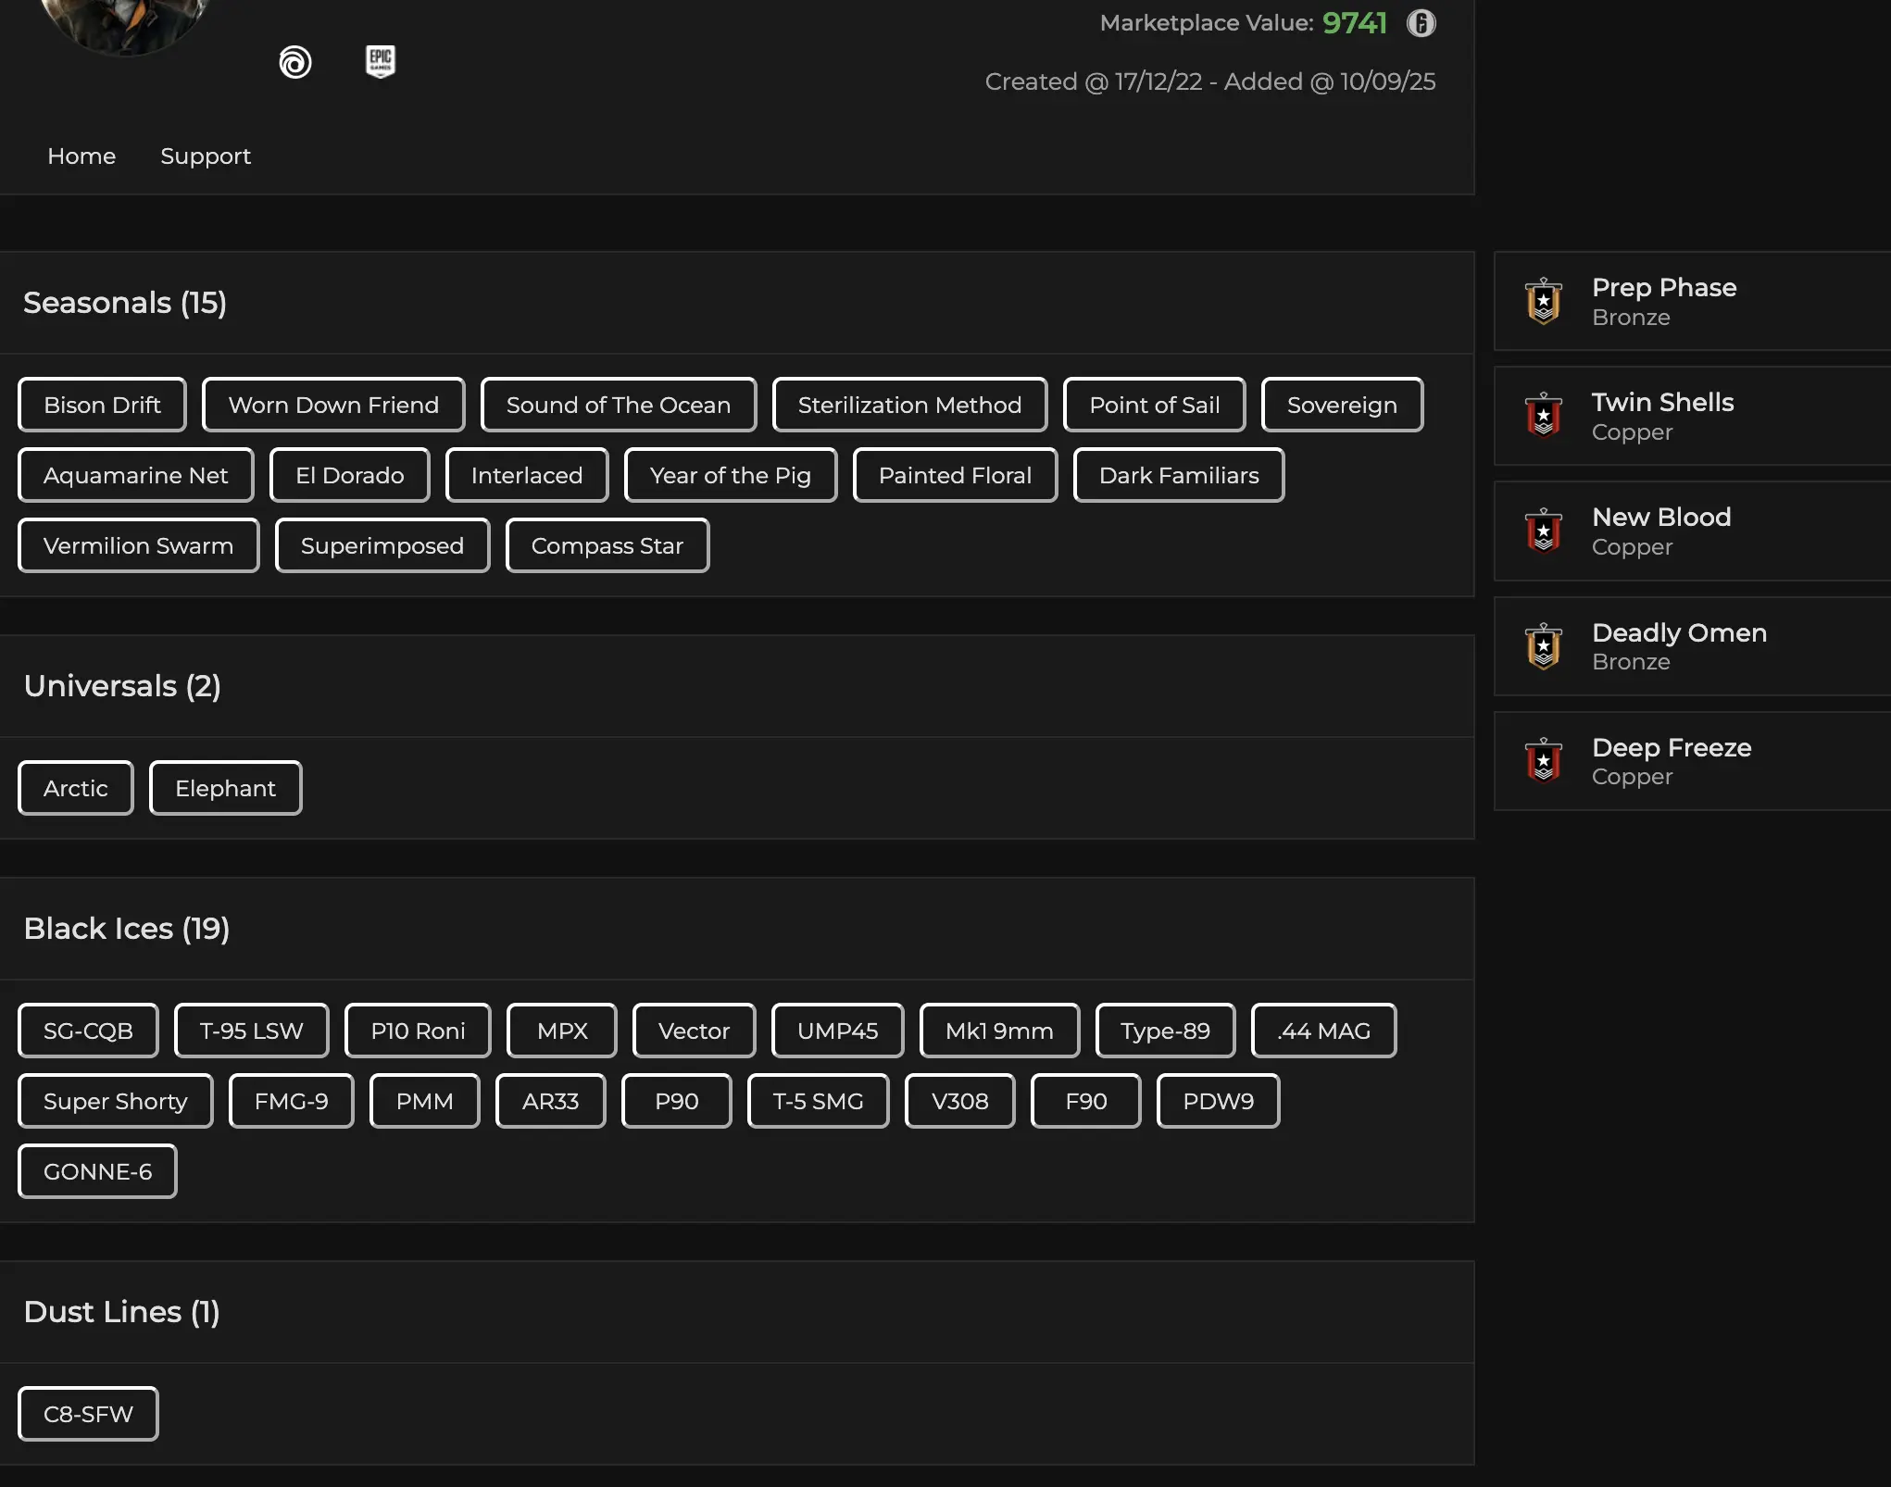Click the GONNE-6 black ice tag
Screen dimensions: 1891x1487
[x=97, y=1171]
